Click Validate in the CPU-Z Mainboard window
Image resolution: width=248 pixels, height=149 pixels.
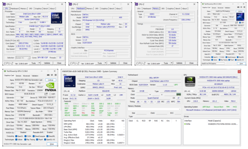point(113,63)
